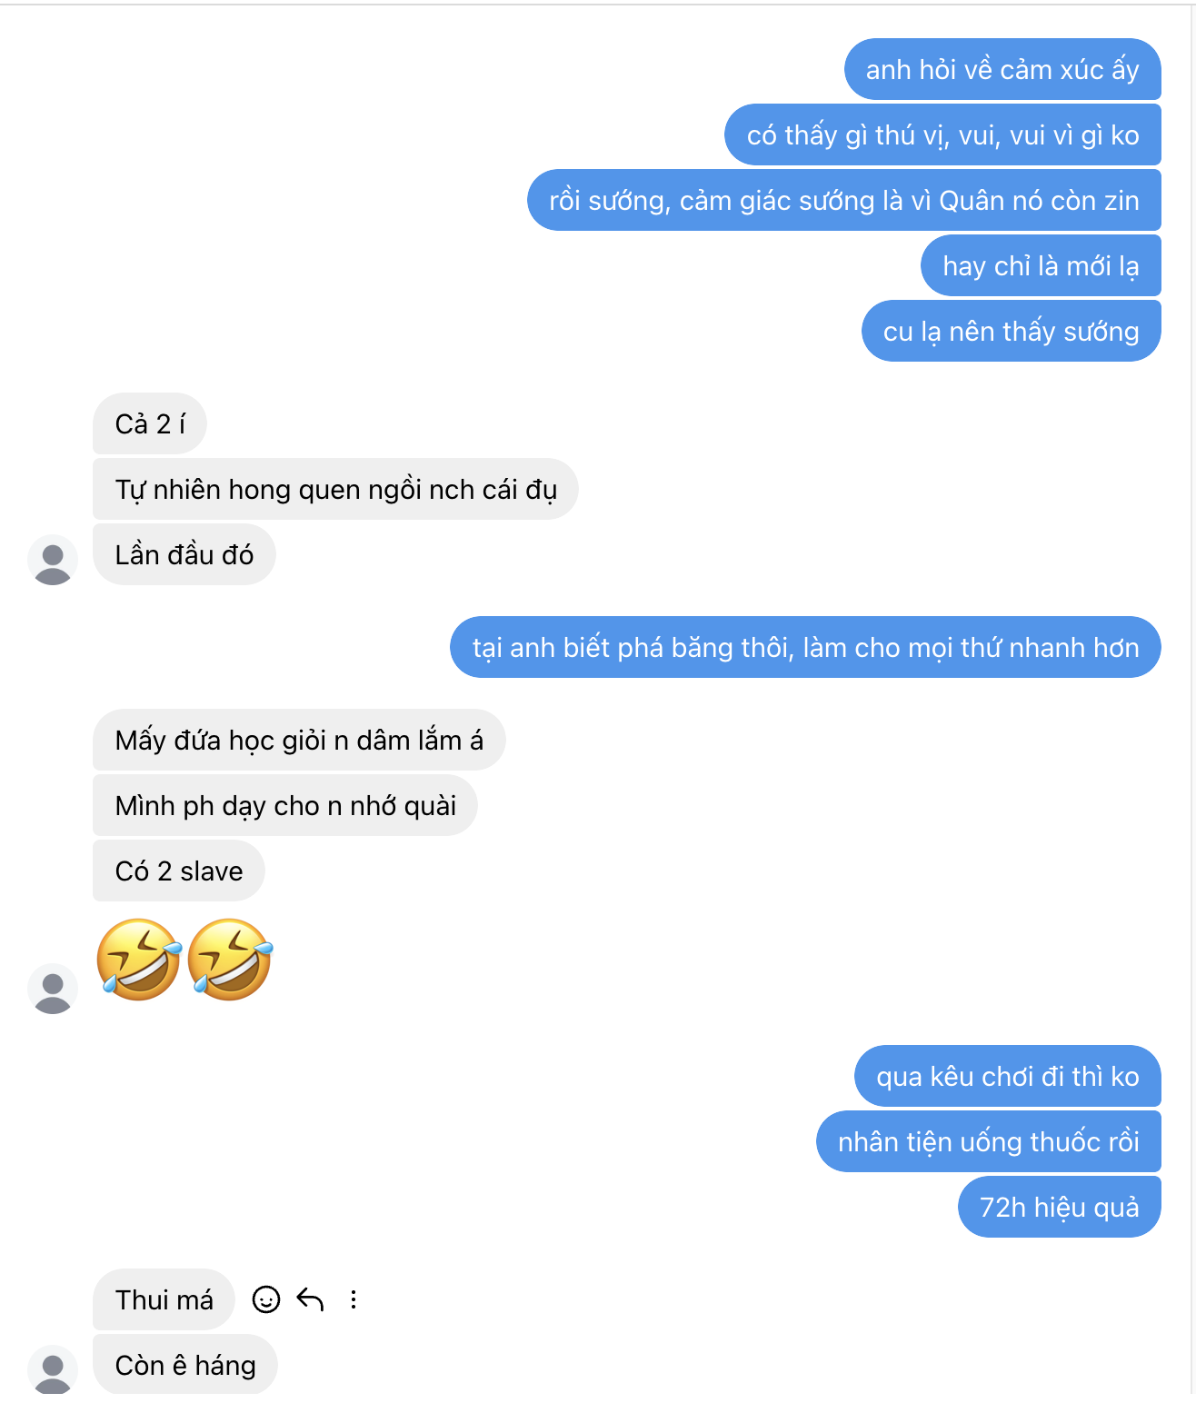The image size is (1196, 1423).
Task: Select the "Còn ê hàng" message bubble
Action: coord(185,1365)
